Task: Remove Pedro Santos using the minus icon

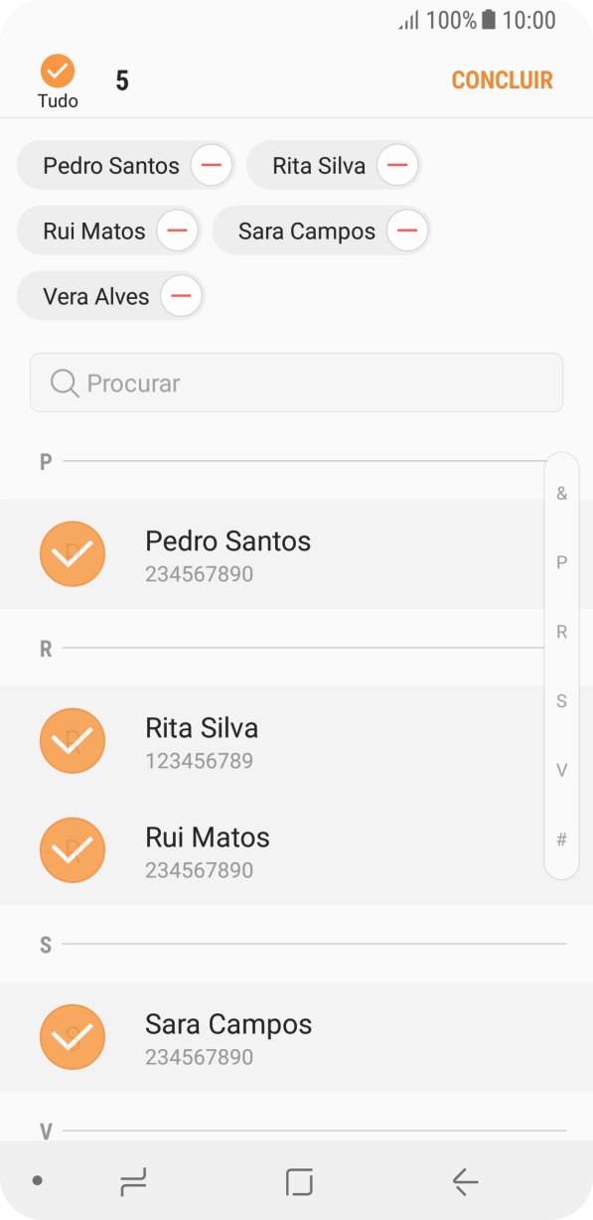Action: click(x=210, y=165)
